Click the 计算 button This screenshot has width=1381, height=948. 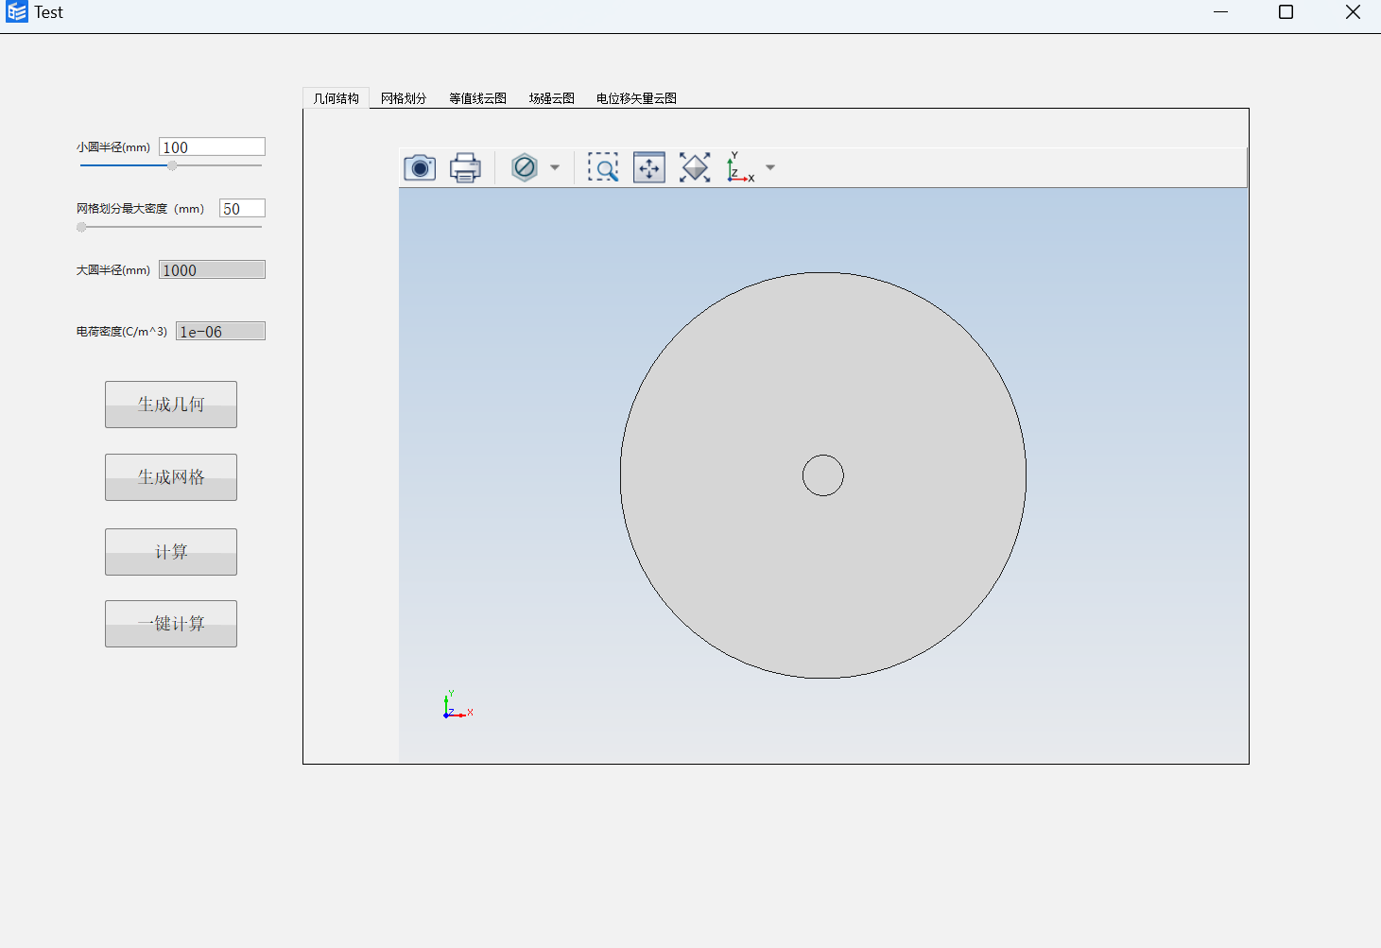tap(171, 552)
